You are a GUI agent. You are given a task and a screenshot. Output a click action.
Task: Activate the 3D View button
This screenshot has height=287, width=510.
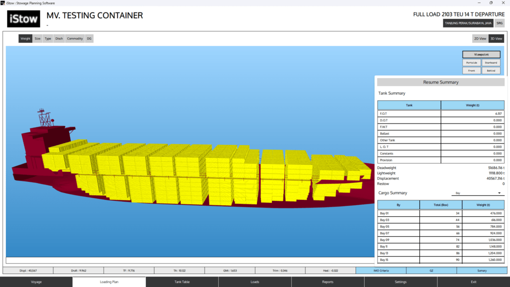(496, 38)
